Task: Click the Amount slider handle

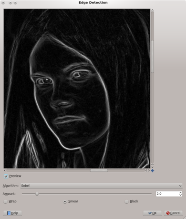Action: [x=37, y=194]
